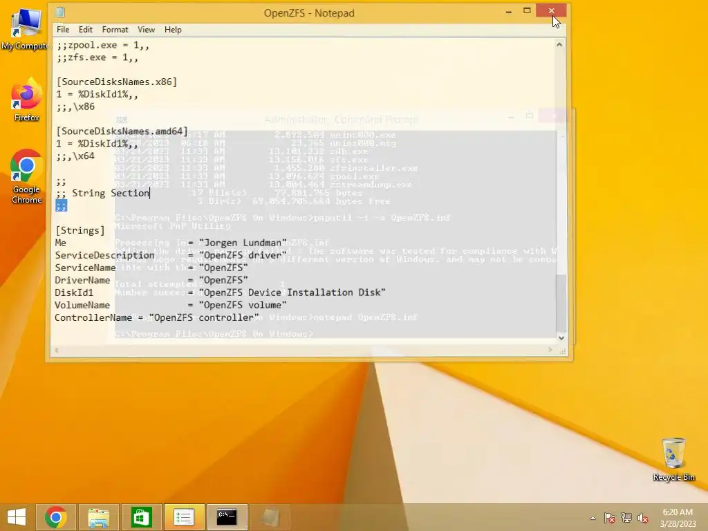Select the Google Chrome desktop shortcut

26,176
